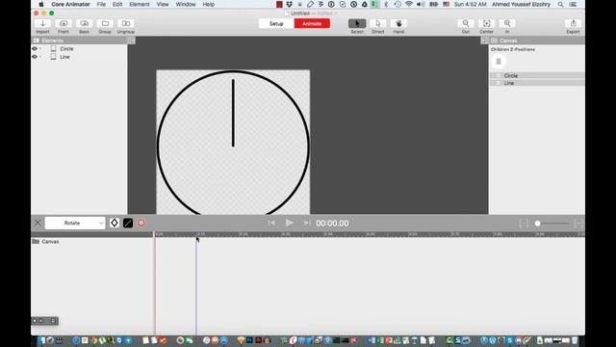The width and height of the screenshot is (616, 347).
Task: Switch to Setup mode
Action: [x=276, y=23]
